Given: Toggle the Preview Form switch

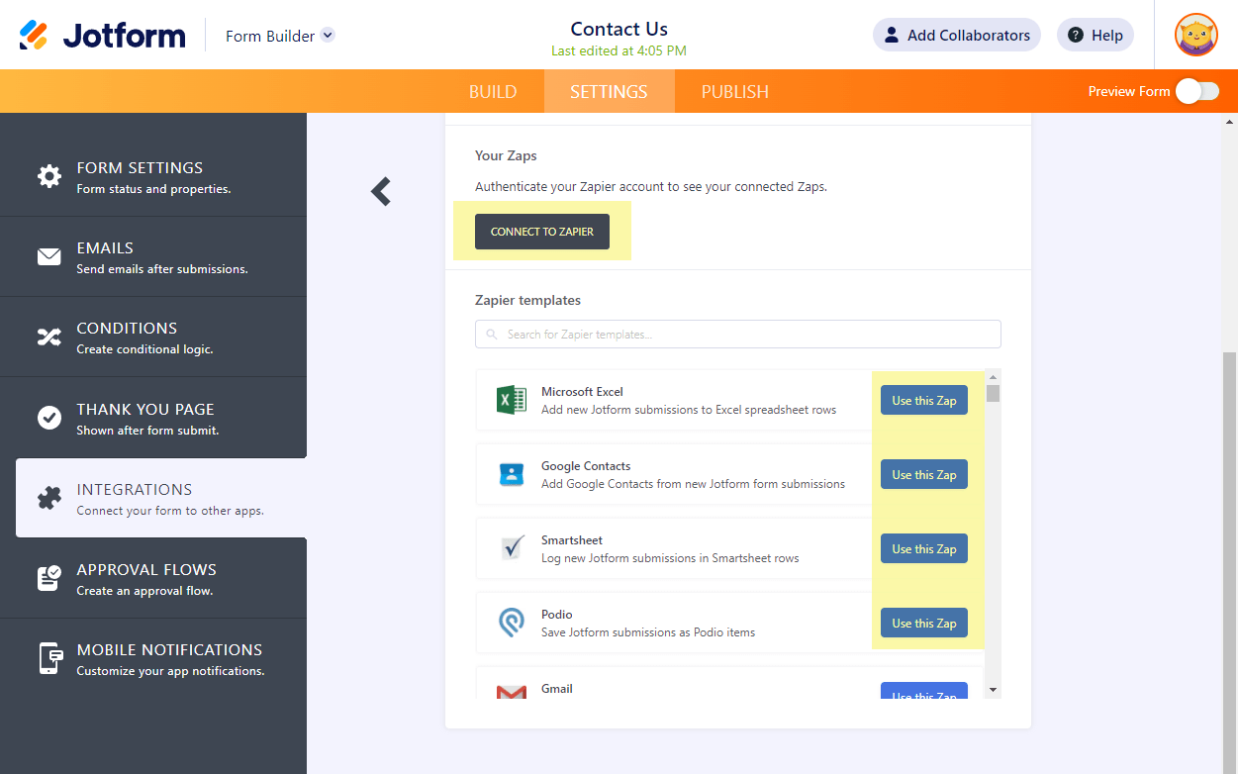Looking at the screenshot, I should [x=1196, y=91].
